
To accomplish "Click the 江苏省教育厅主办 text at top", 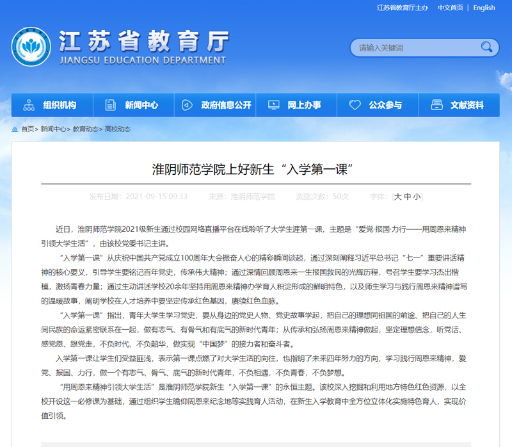I will tap(403, 8).
